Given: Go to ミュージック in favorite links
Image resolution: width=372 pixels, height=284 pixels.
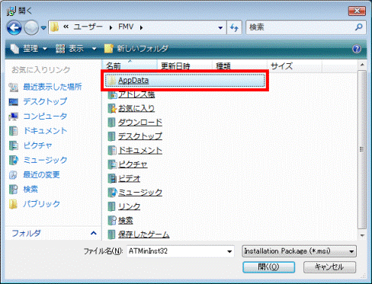Looking at the screenshot, I should 45,160.
